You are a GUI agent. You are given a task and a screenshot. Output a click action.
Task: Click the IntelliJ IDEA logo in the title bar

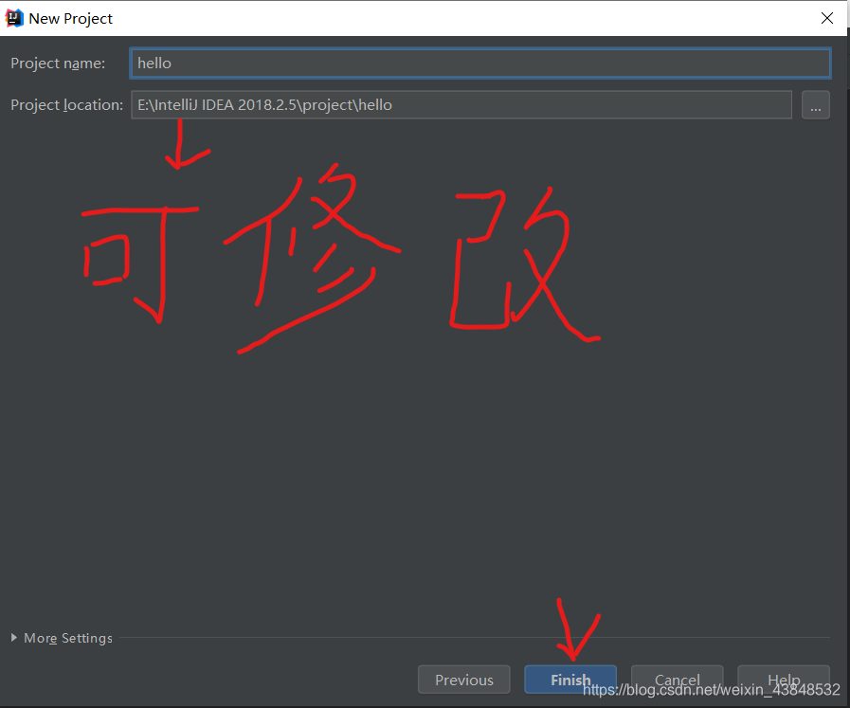click(13, 17)
